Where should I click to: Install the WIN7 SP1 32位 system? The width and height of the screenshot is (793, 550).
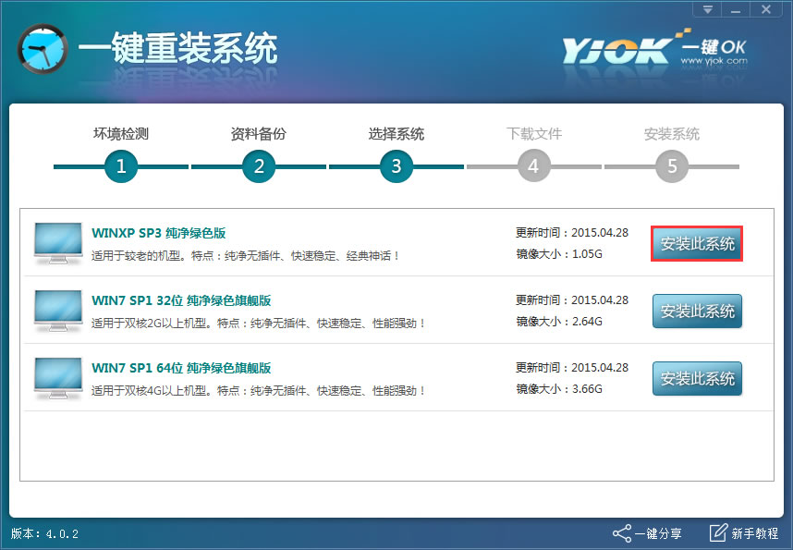click(x=696, y=311)
